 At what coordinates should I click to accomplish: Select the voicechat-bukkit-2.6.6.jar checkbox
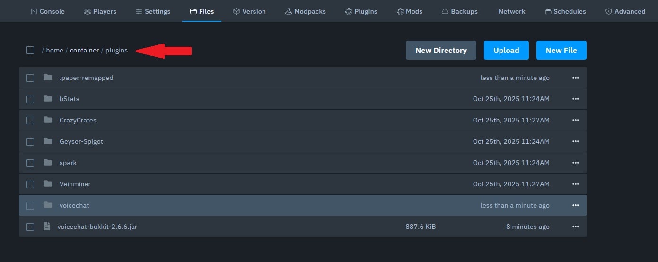click(30, 227)
